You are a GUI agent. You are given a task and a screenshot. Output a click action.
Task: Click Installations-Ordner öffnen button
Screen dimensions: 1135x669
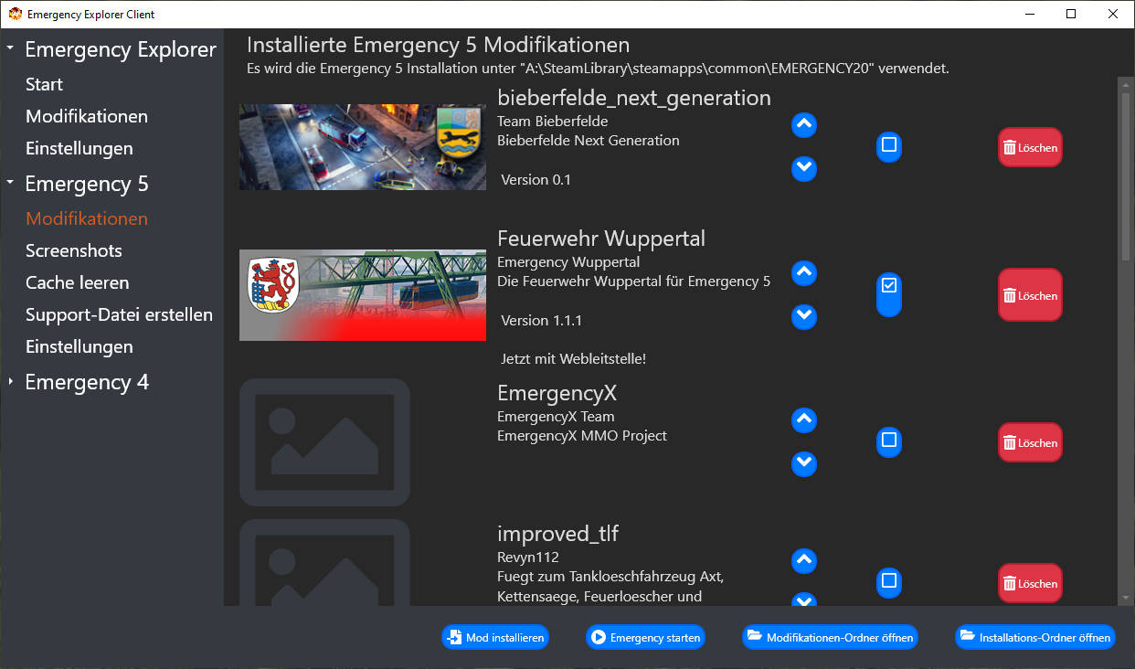pos(1035,637)
